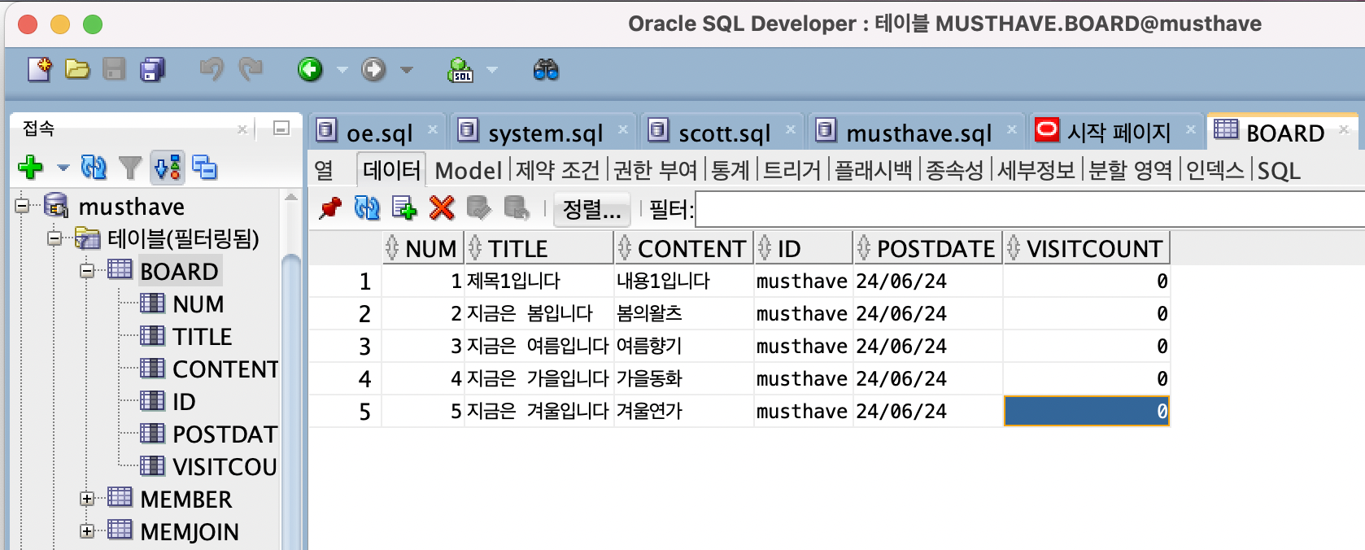Sort by the POSTDATE column header
Image resolution: width=1365 pixels, height=550 pixels.
coord(927,248)
